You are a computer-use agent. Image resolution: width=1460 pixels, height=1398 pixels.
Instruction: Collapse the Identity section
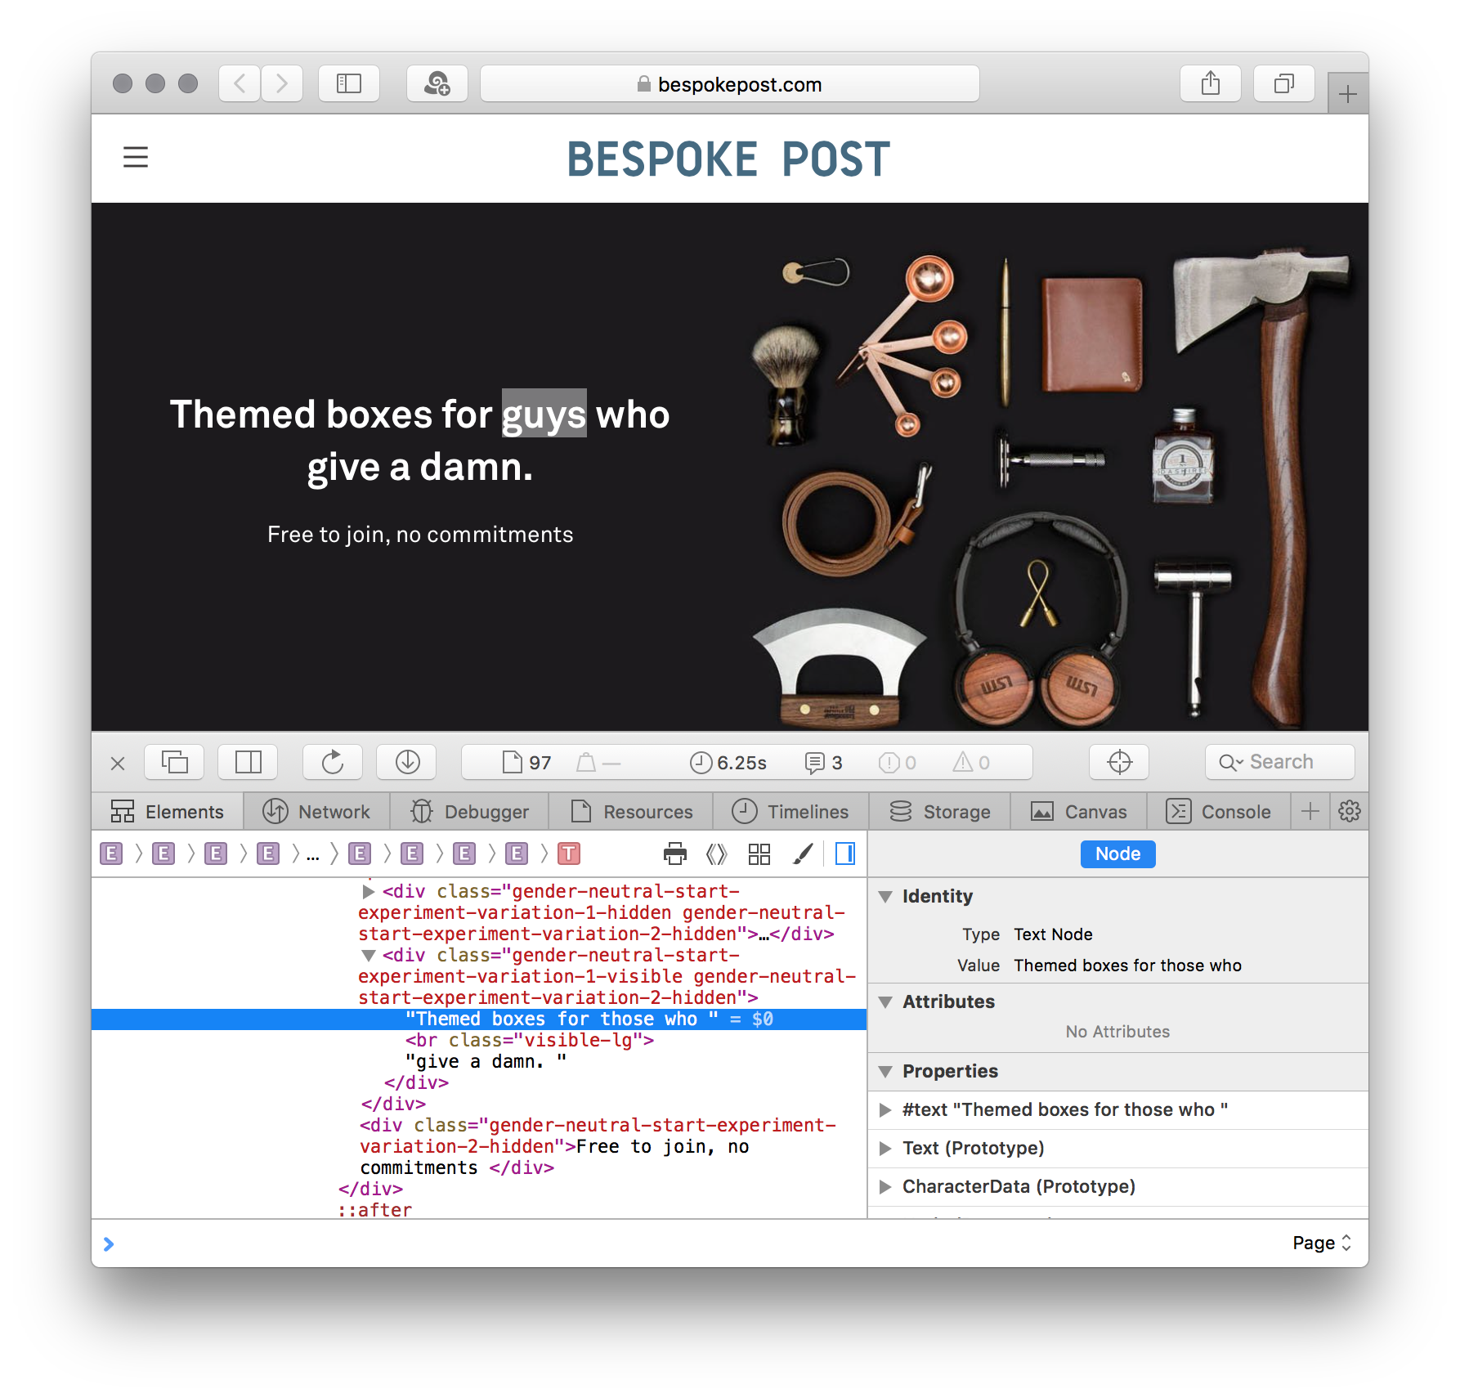pos(885,897)
